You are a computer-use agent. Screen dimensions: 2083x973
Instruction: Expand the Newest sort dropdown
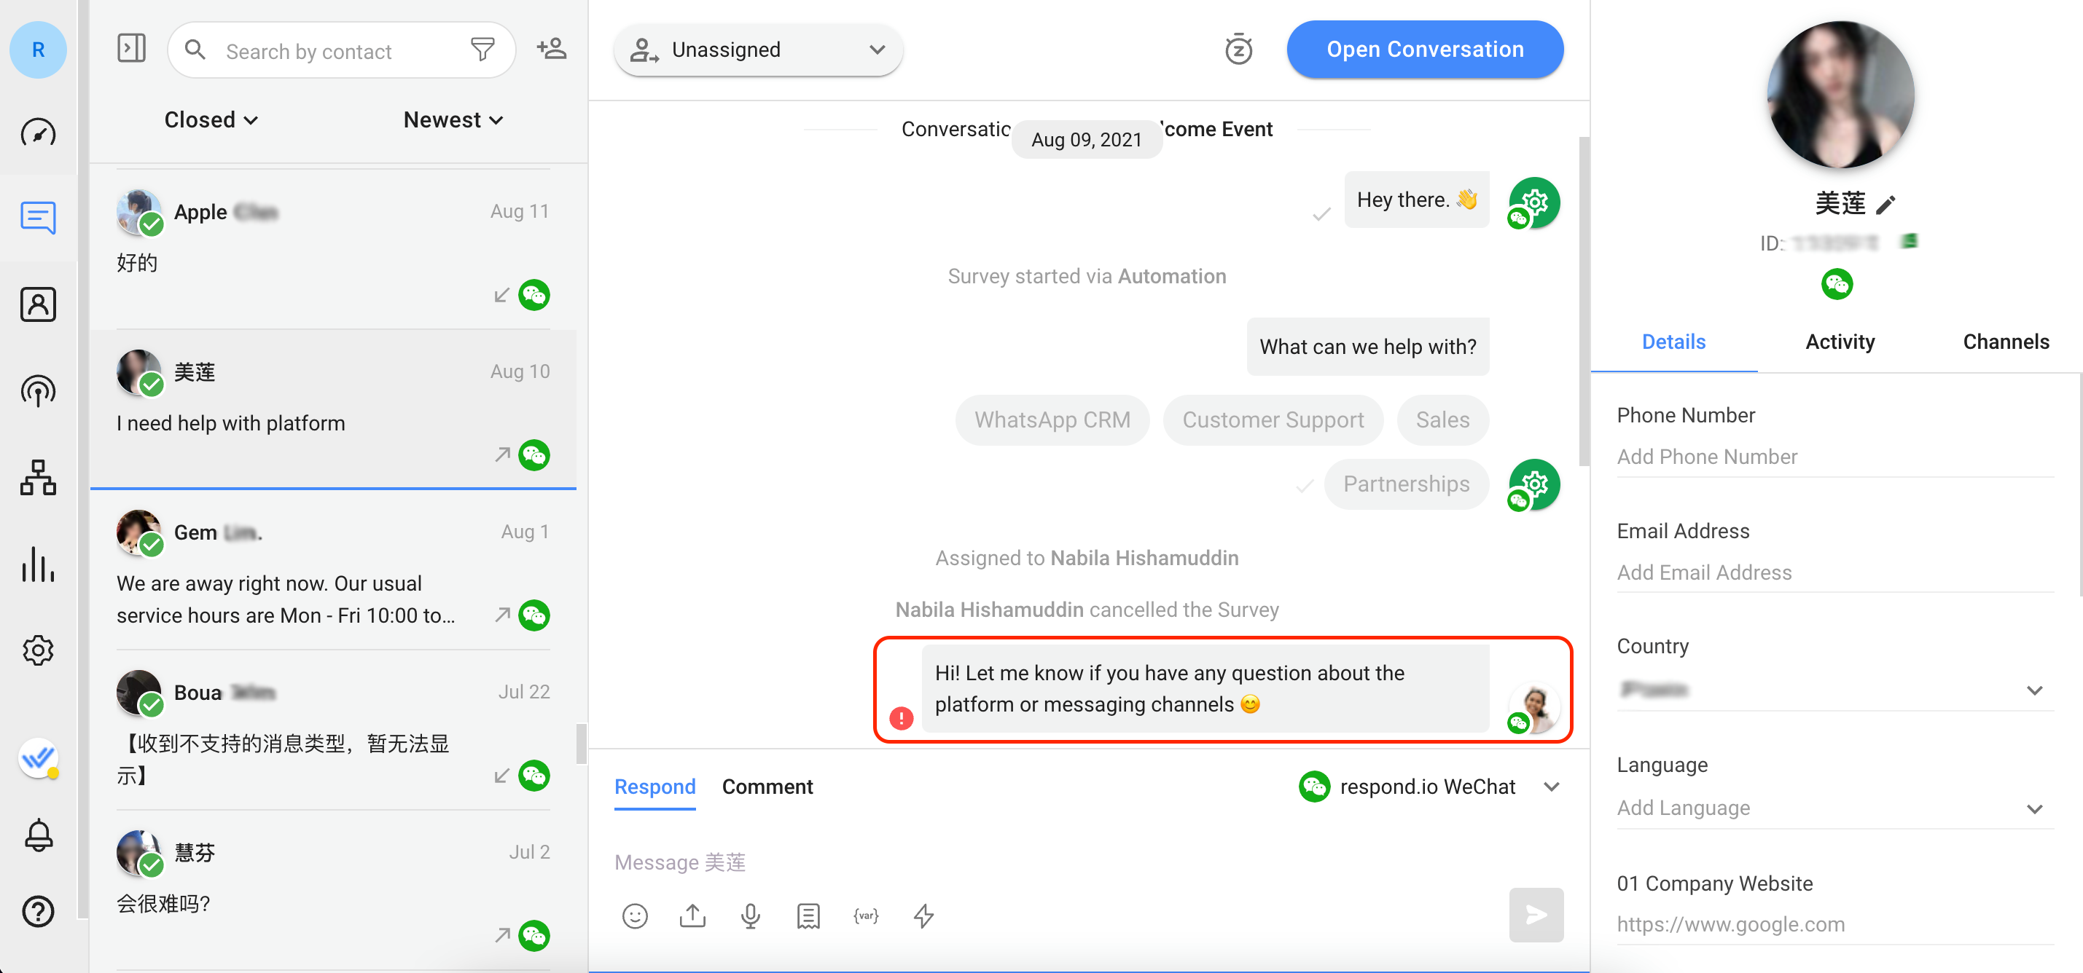453,120
